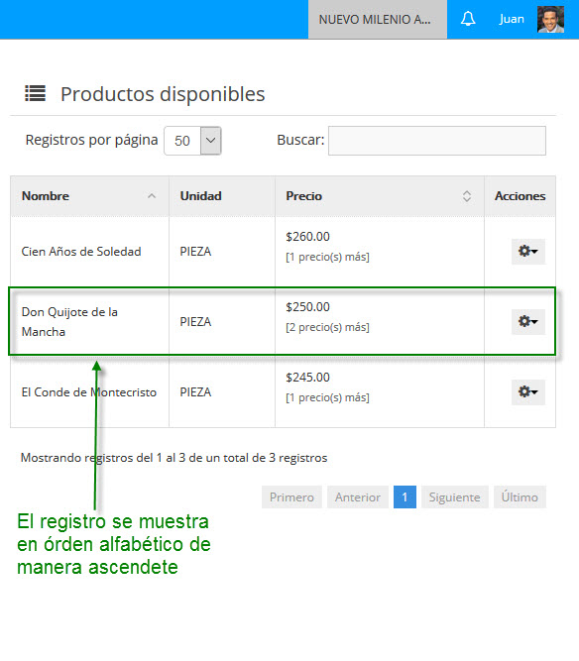Click the list icon beside Productos disponibles
Image resolution: width=579 pixels, height=661 pixels.
pos(35,93)
